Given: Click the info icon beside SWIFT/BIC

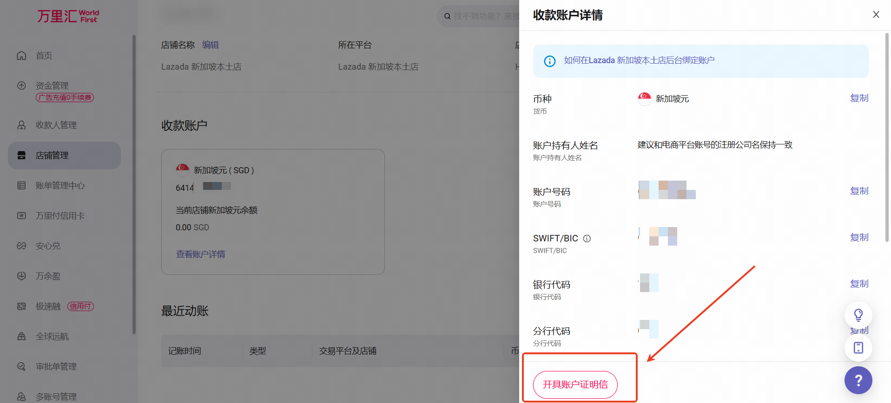Looking at the screenshot, I should 587,239.
